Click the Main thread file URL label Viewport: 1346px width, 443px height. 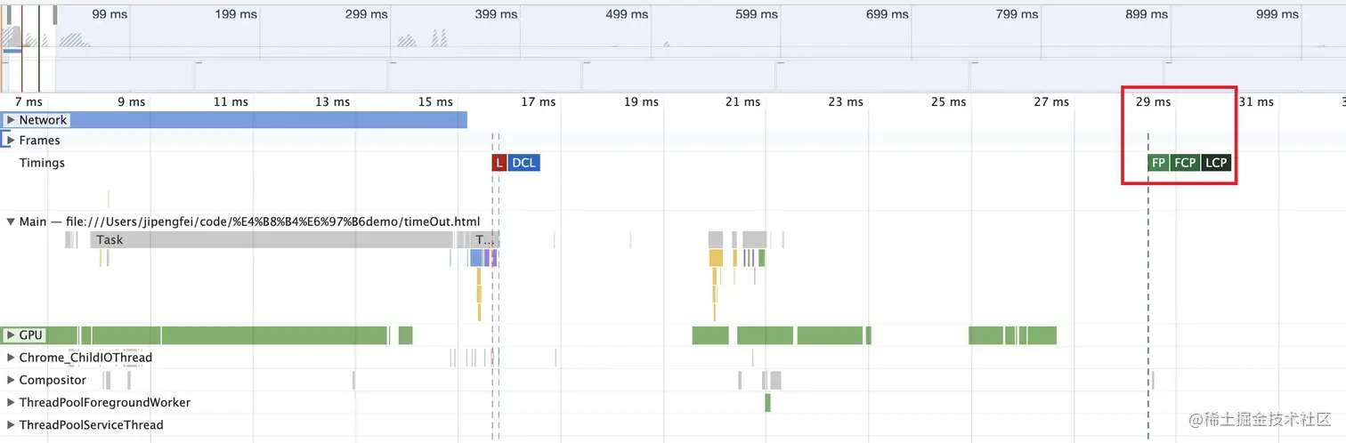(x=249, y=221)
